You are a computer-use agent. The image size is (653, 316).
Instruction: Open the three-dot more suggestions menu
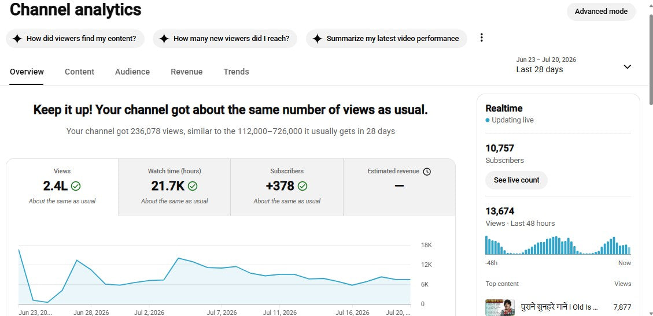click(x=481, y=38)
